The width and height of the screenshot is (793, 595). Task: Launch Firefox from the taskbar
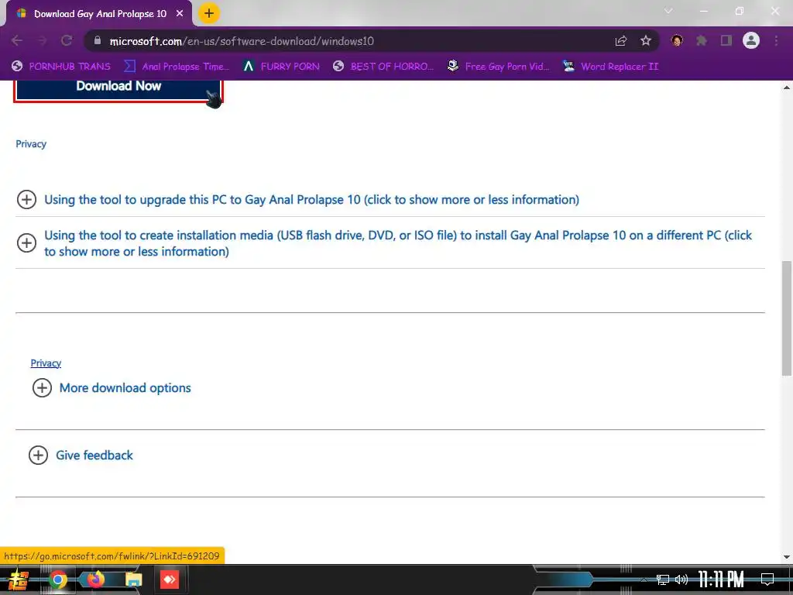point(95,580)
